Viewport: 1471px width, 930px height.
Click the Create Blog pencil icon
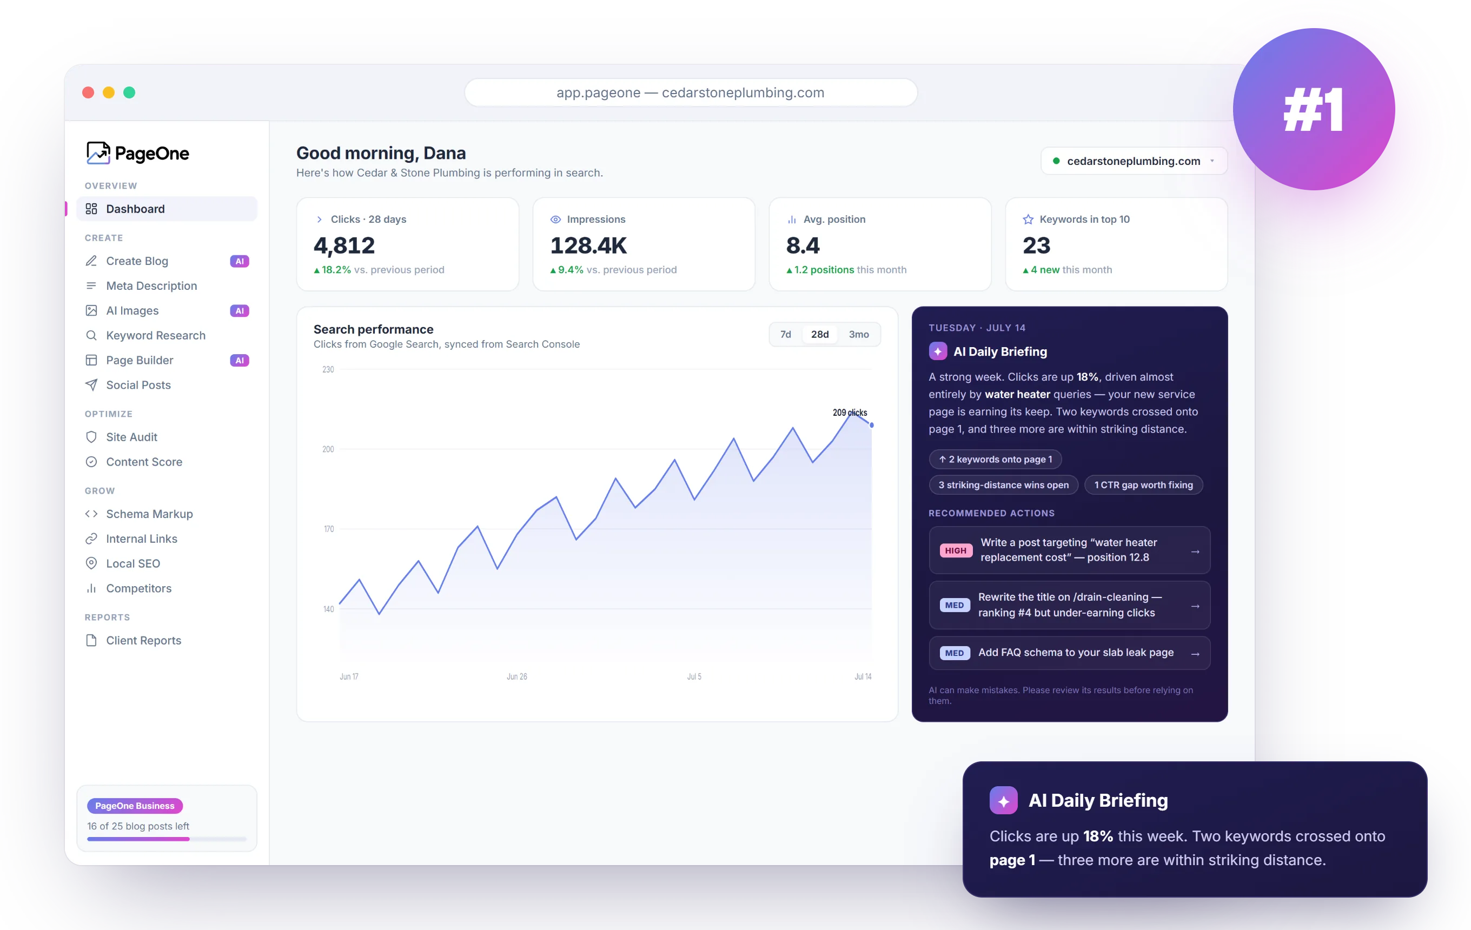[x=91, y=261]
